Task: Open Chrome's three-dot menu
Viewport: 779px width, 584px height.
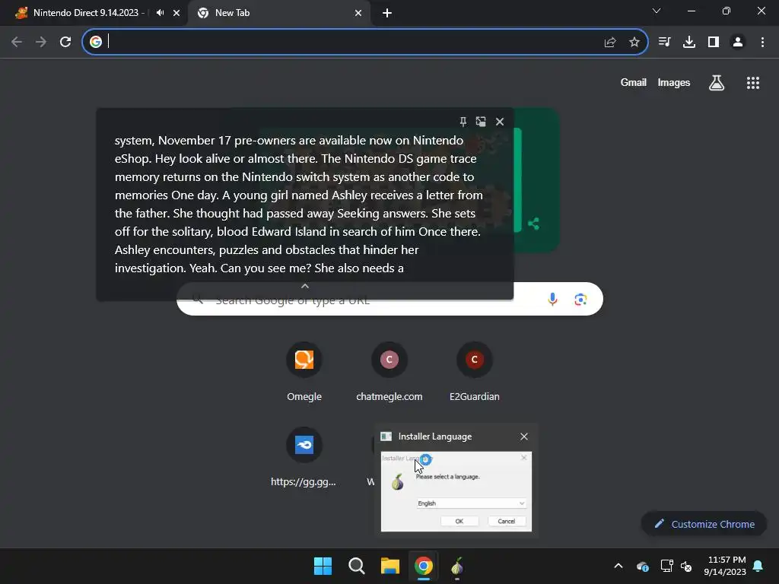Action: 762,42
